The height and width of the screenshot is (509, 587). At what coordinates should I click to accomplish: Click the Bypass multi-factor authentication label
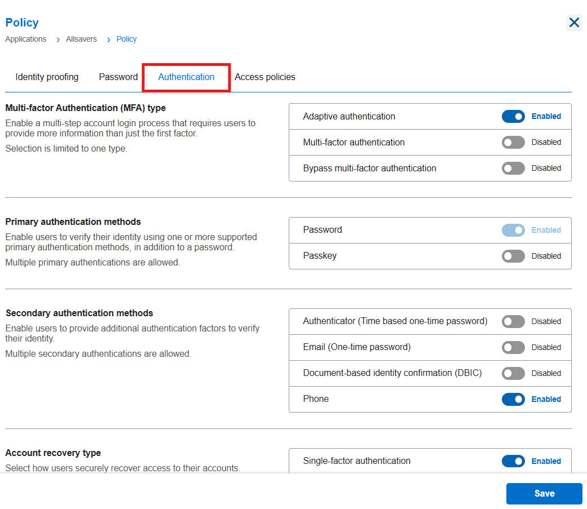[x=369, y=169]
